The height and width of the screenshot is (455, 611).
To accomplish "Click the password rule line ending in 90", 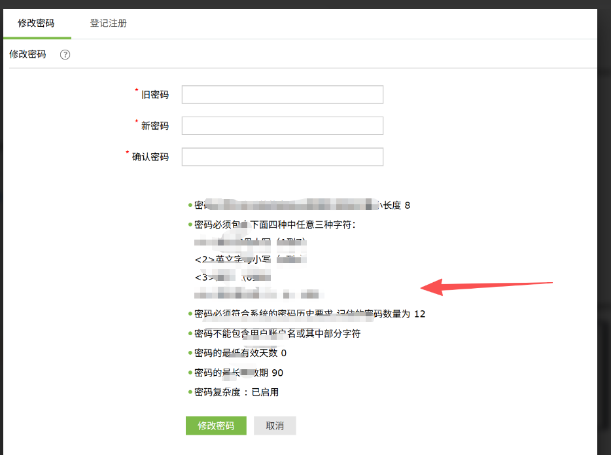I will (239, 373).
